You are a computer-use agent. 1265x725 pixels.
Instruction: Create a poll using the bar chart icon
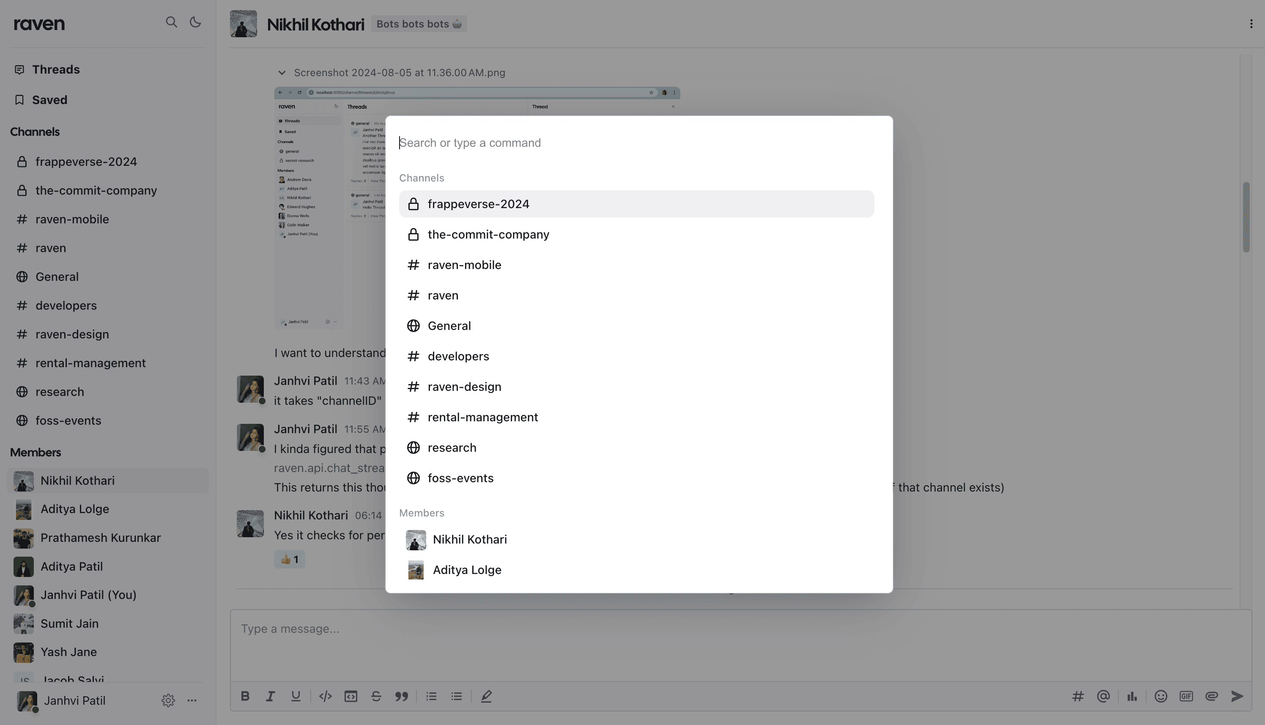pos(1132,696)
